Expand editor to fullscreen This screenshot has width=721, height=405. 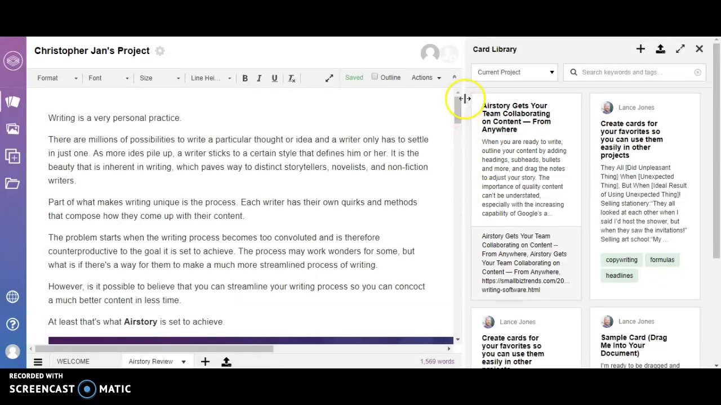click(330, 78)
